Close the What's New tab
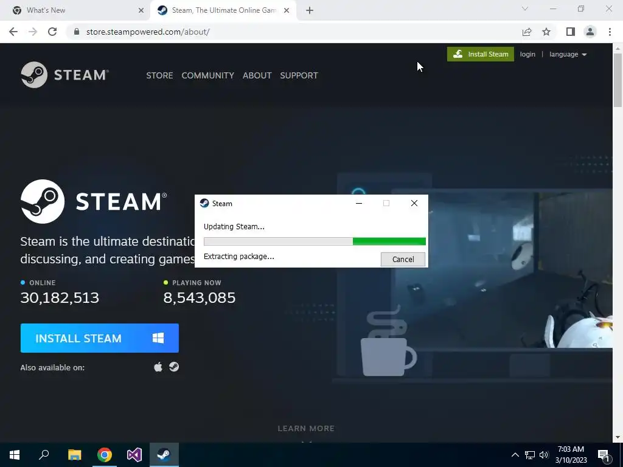The width and height of the screenshot is (623, 467). click(141, 11)
